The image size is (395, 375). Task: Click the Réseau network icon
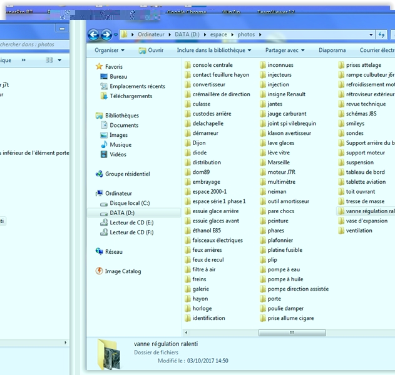coord(100,252)
